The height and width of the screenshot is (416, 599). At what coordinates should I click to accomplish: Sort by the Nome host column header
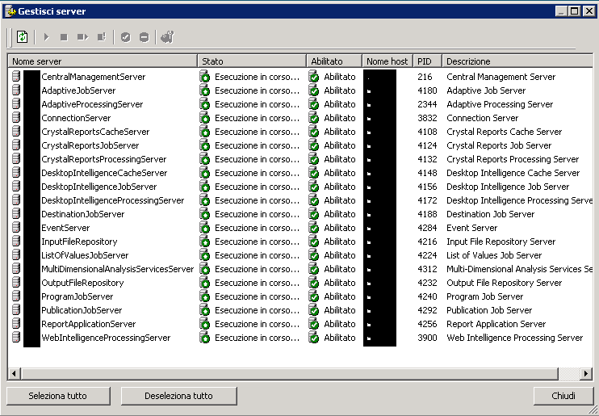click(x=387, y=61)
